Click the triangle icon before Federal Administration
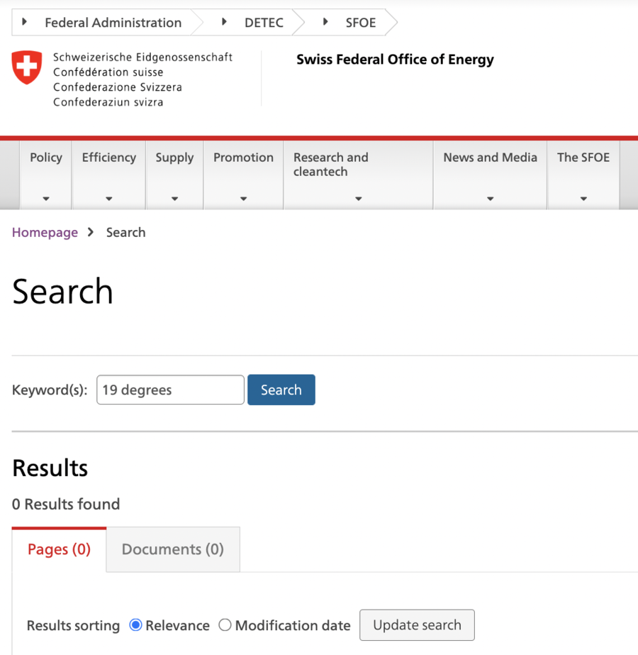This screenshot has width=638, height=655. (25, 22)
